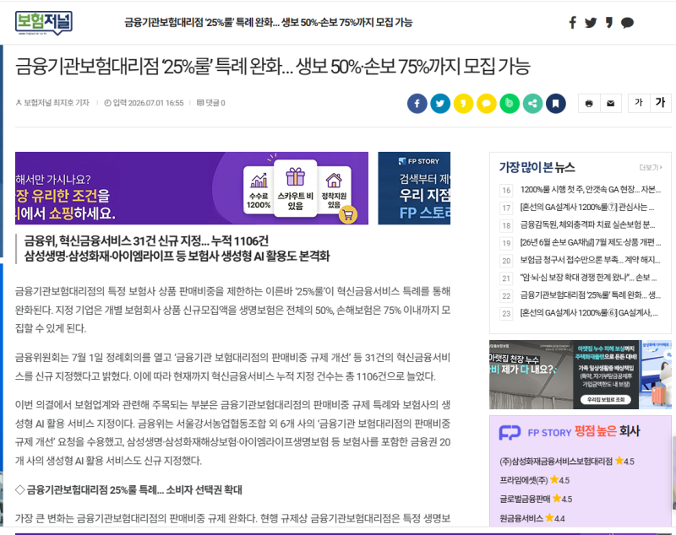676x535 pixels.
Task: Email the article with envelope icon
Action: point(610,103)
